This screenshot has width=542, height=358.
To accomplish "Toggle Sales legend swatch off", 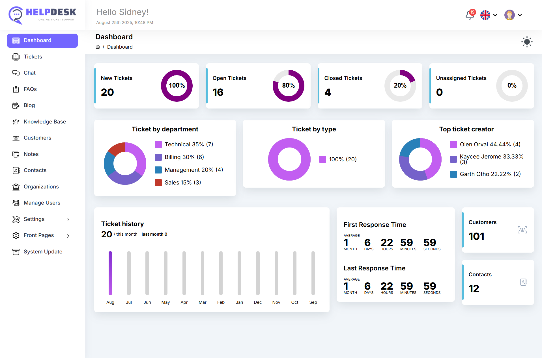I will coord(158,183).
